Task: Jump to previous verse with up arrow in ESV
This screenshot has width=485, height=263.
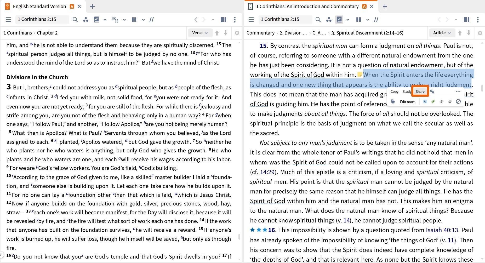Action: pyautogui.click(x=217, y=33)
